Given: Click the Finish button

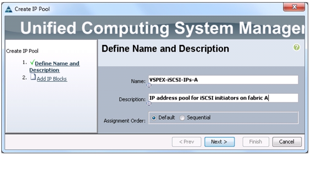Looking at the screenshot, I should coord(255,142).
